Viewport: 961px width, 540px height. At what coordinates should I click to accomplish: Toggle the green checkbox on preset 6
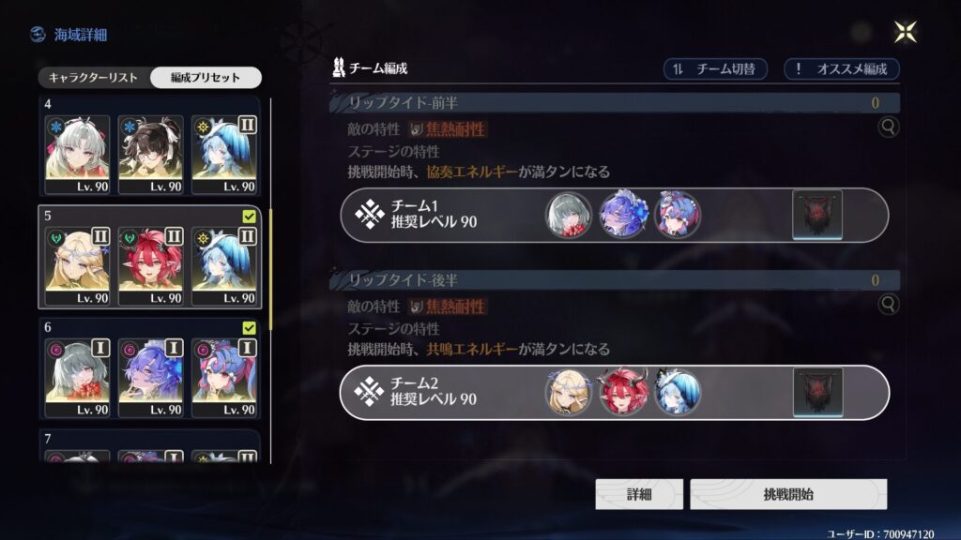[x=249, y=328]
